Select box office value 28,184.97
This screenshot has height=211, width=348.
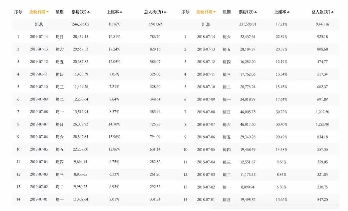click(x=248, y=49)
